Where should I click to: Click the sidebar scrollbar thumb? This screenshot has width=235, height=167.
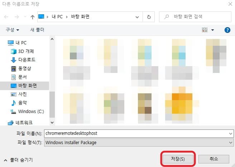[52, 105]
